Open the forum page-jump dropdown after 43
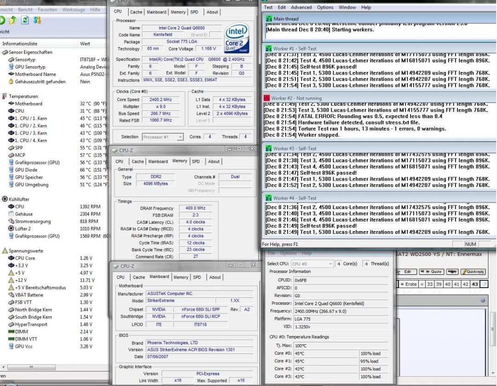497x386 pixels. (484, 284)
